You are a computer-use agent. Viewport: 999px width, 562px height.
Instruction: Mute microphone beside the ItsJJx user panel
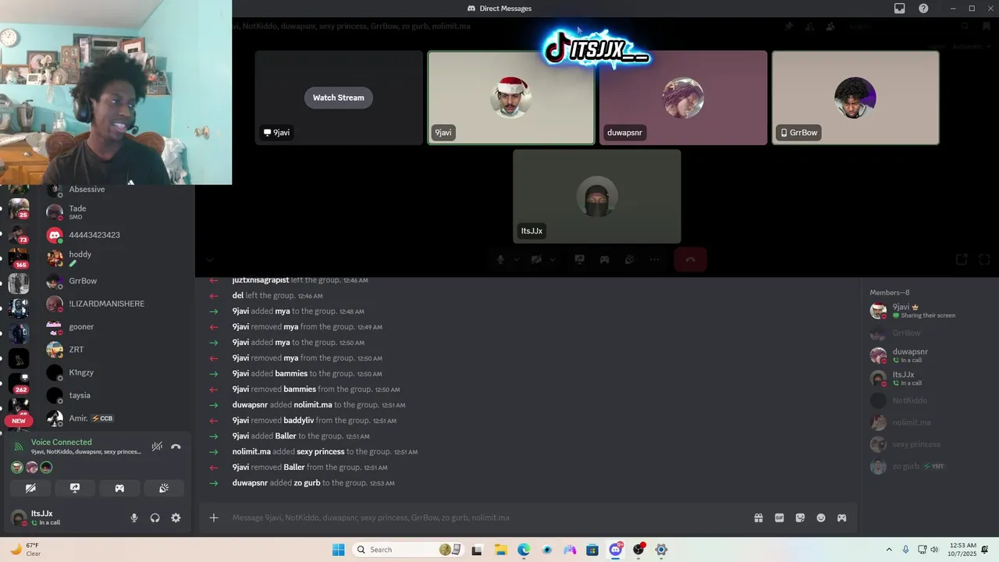[134, 518]
